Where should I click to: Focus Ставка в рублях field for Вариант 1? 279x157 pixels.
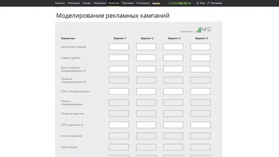(x=119, y=58)
